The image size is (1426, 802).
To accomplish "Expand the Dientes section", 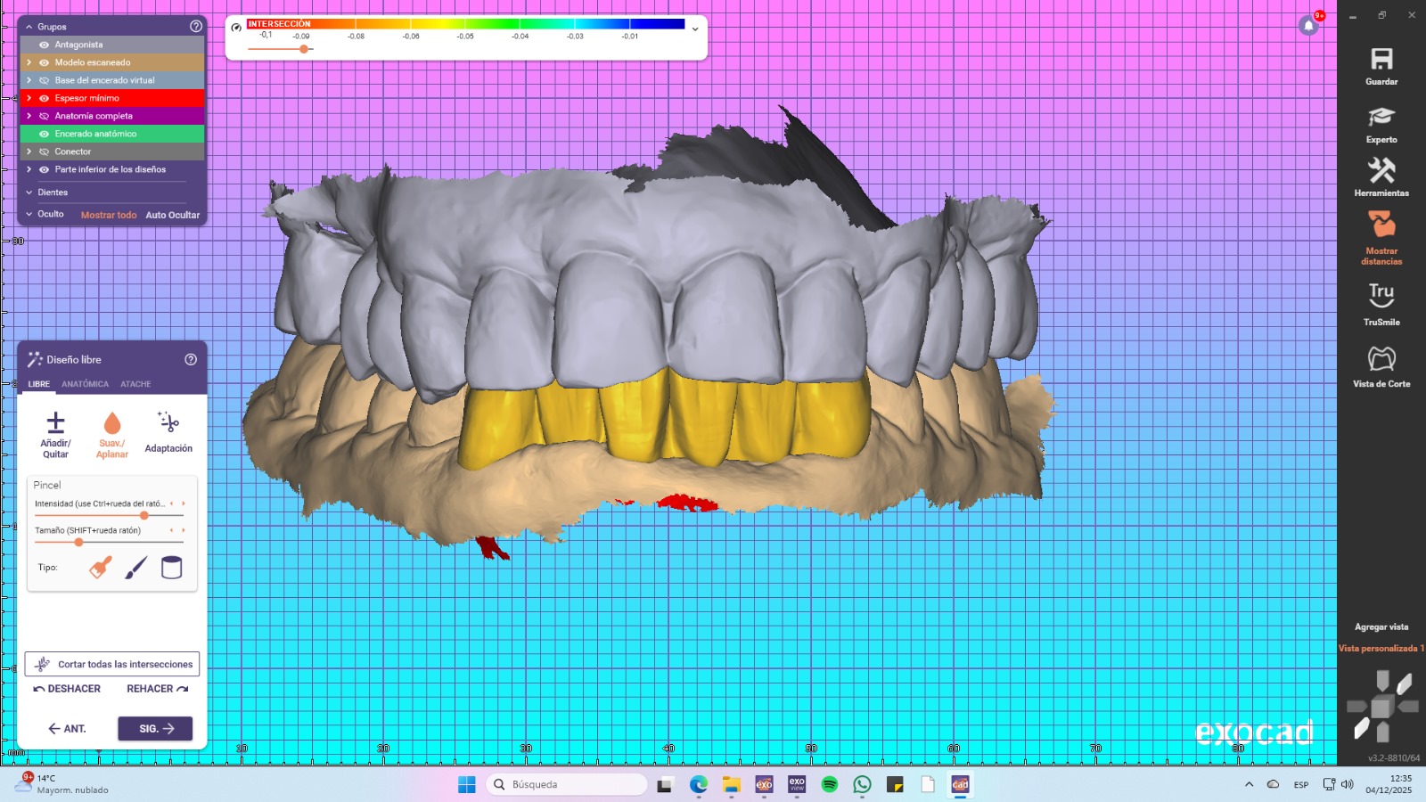I will [29, 192].
